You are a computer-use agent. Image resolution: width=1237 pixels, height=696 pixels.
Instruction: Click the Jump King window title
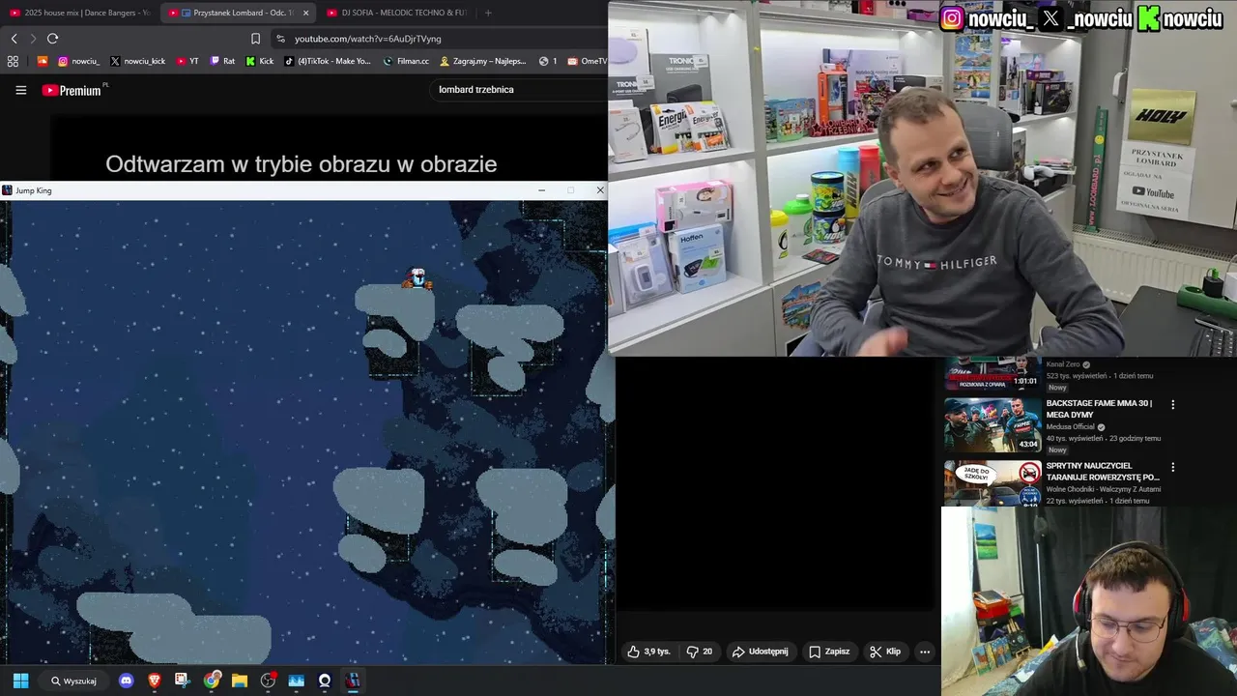point(34,190)
